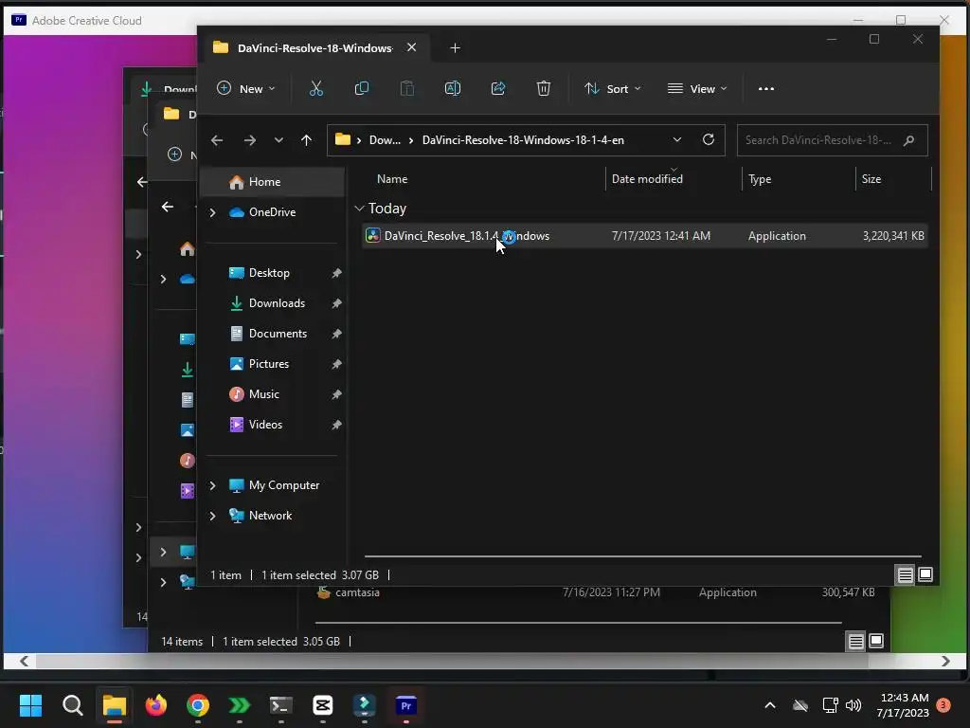Viewport: 970px width, 728px height.
Task: Click the volume icon in system tray
Action: [853, 705]
